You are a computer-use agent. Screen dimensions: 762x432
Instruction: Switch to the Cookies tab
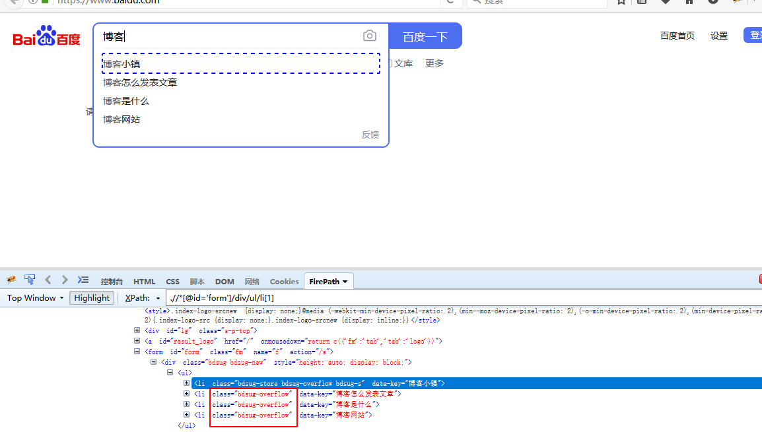click(x=285, y=282)
